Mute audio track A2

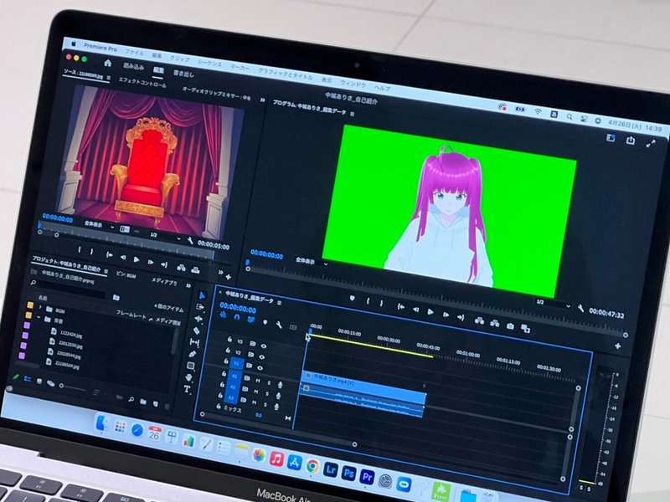point(256,391)
